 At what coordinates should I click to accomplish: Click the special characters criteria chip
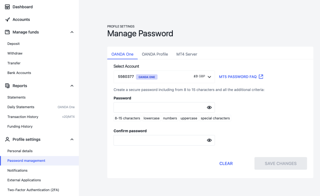click(215, 118)
